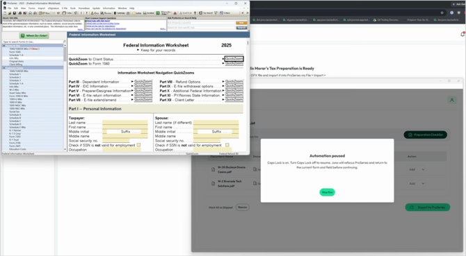Click the browser bookmark star icon
The height and width of the screenshot is (256, 466).
tap(442, 12)
